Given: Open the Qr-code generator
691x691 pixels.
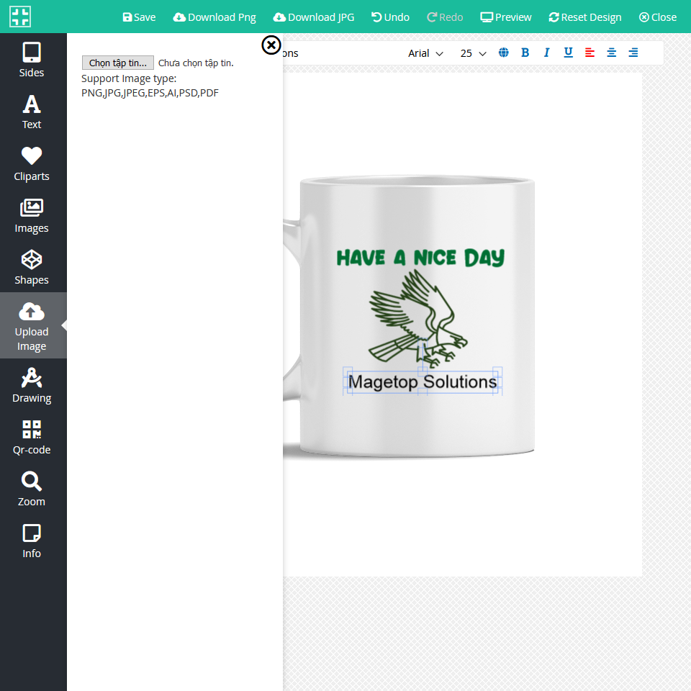Looking at the screenshot, I should [32, 437].
